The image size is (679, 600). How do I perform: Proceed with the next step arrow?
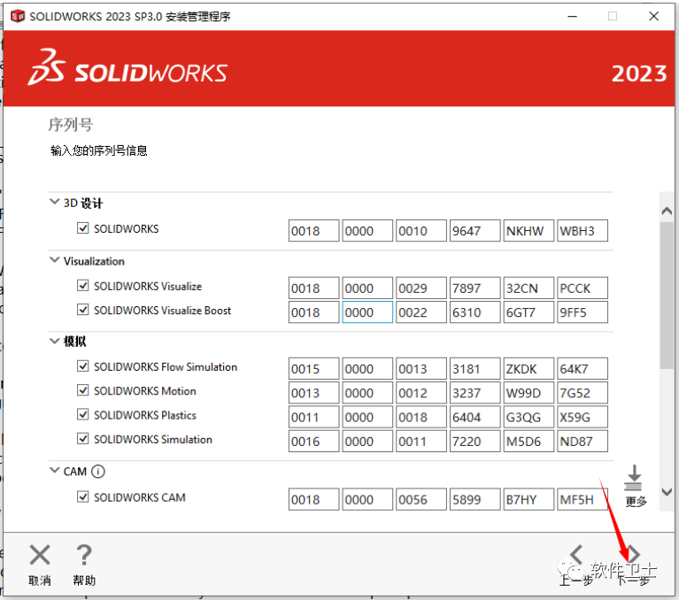pos(633,554)
